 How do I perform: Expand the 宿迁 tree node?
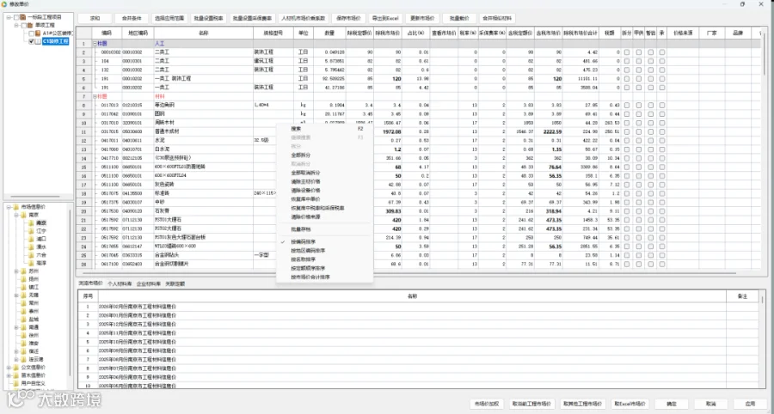click(16, 351)
